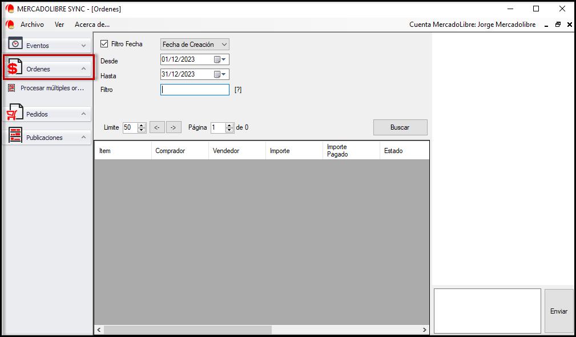This screenshot has height=337, width=576.
Task: Click the Enviar button
Action: point(559,311)
